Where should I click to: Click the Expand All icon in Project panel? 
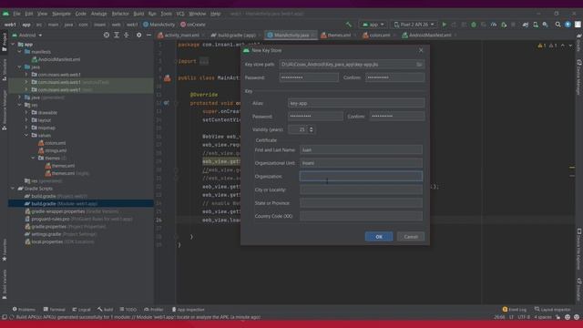point(117,35)
